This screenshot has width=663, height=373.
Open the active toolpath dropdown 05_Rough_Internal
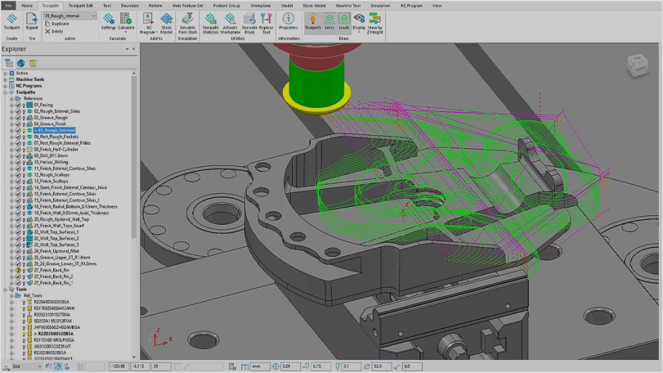(x=93, y=16)
